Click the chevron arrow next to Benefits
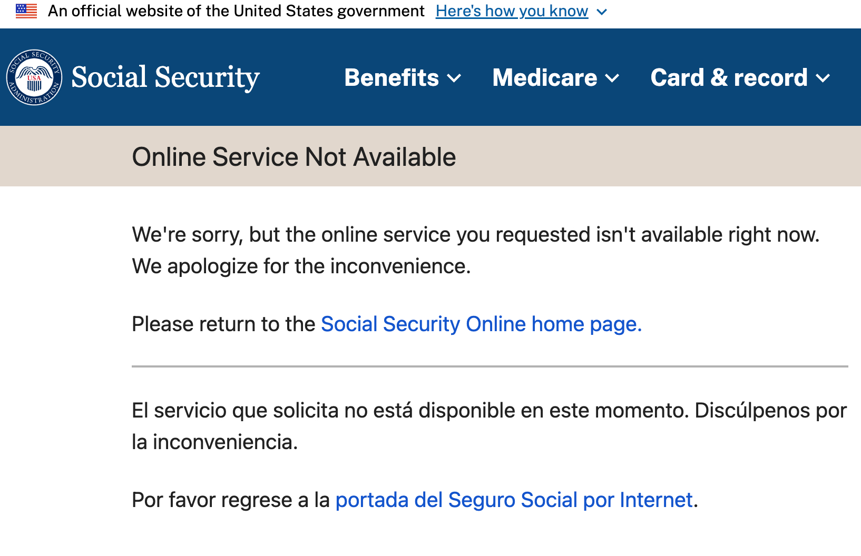This screenshot has height=556, width=861. click(x=454, y=78)
